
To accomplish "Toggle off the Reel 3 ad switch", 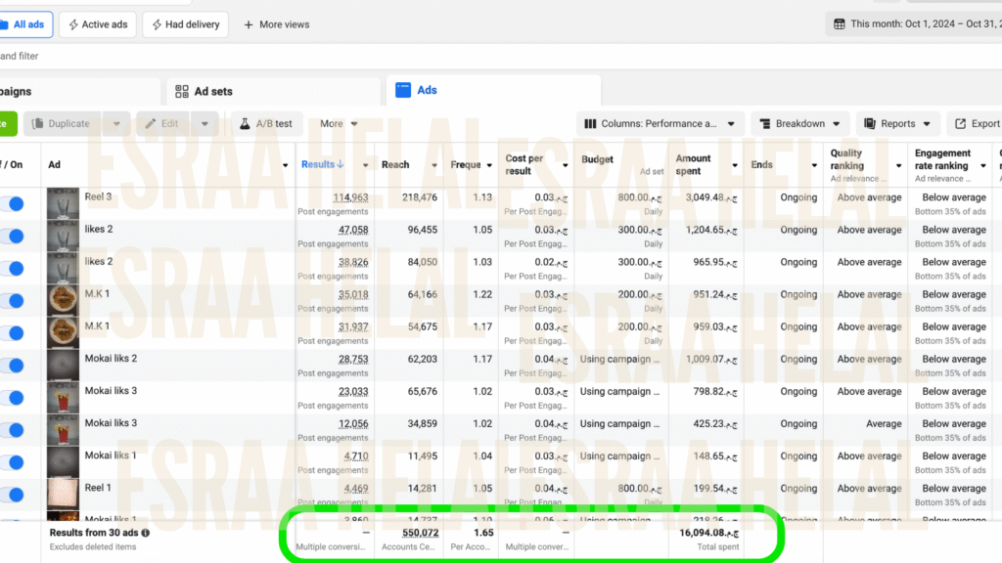I will 12,203.
